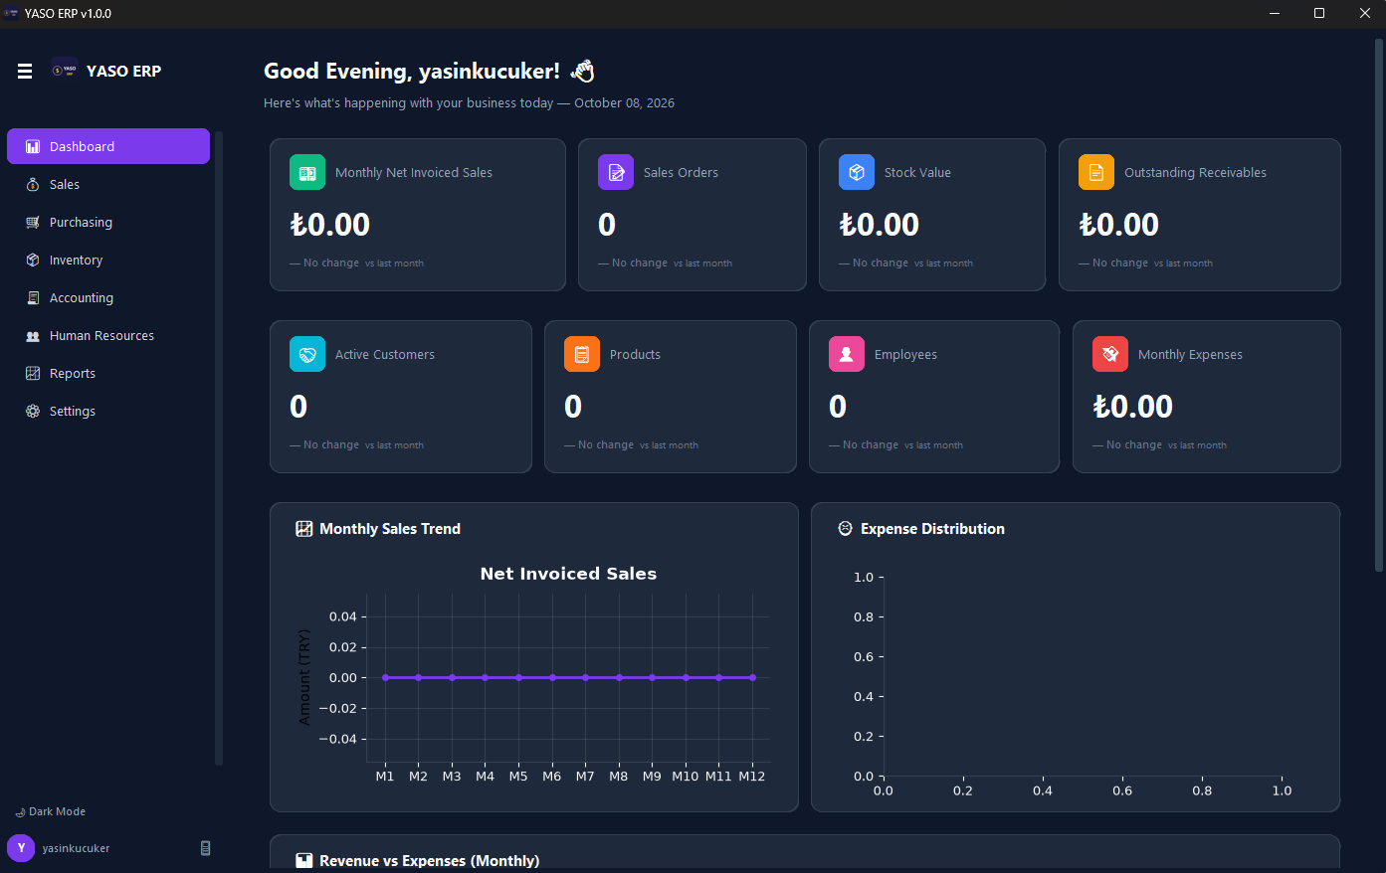Click the Expense Distribution pie icon
1386x873 pixels.
pyautogui.click(x=846, y=529)
